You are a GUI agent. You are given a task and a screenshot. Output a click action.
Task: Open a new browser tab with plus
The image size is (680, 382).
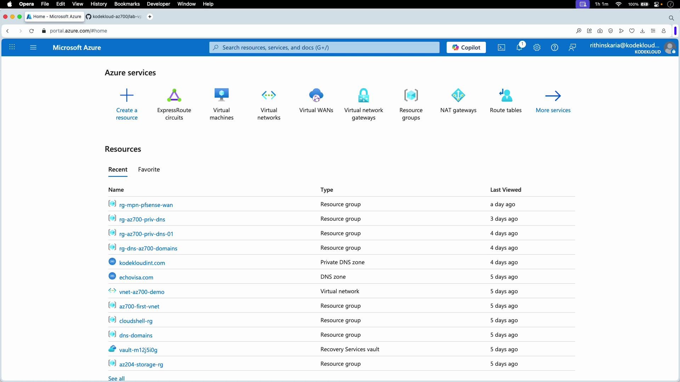(150, 17)
